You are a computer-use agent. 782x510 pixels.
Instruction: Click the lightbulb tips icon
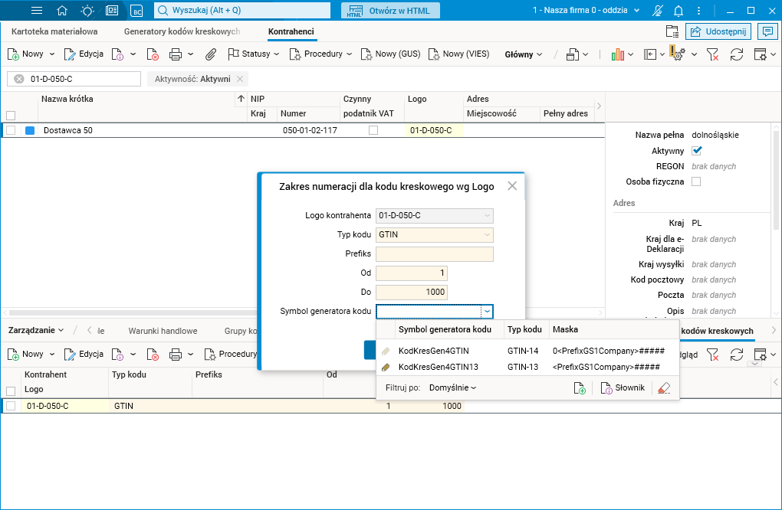pos(87,11)
